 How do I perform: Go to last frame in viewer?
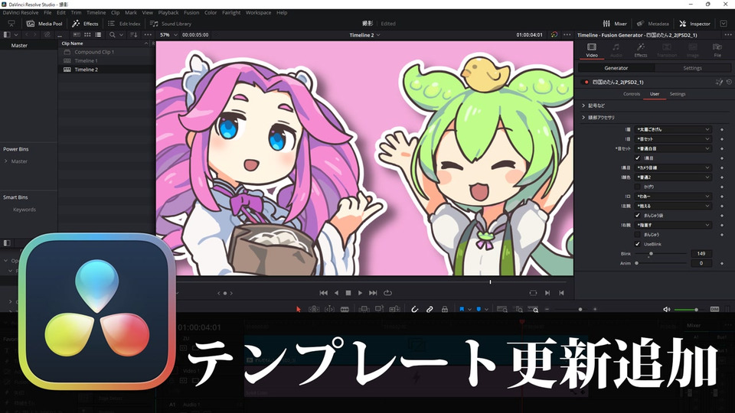tap(373, 293)
